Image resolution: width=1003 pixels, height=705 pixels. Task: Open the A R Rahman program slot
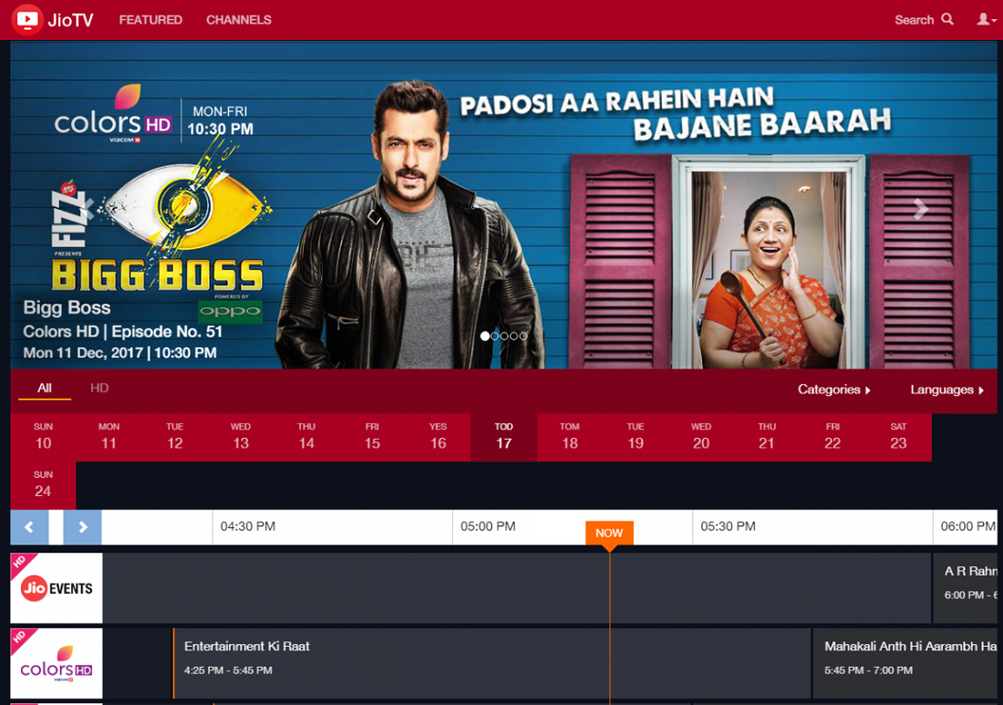[x=965, y=588]
